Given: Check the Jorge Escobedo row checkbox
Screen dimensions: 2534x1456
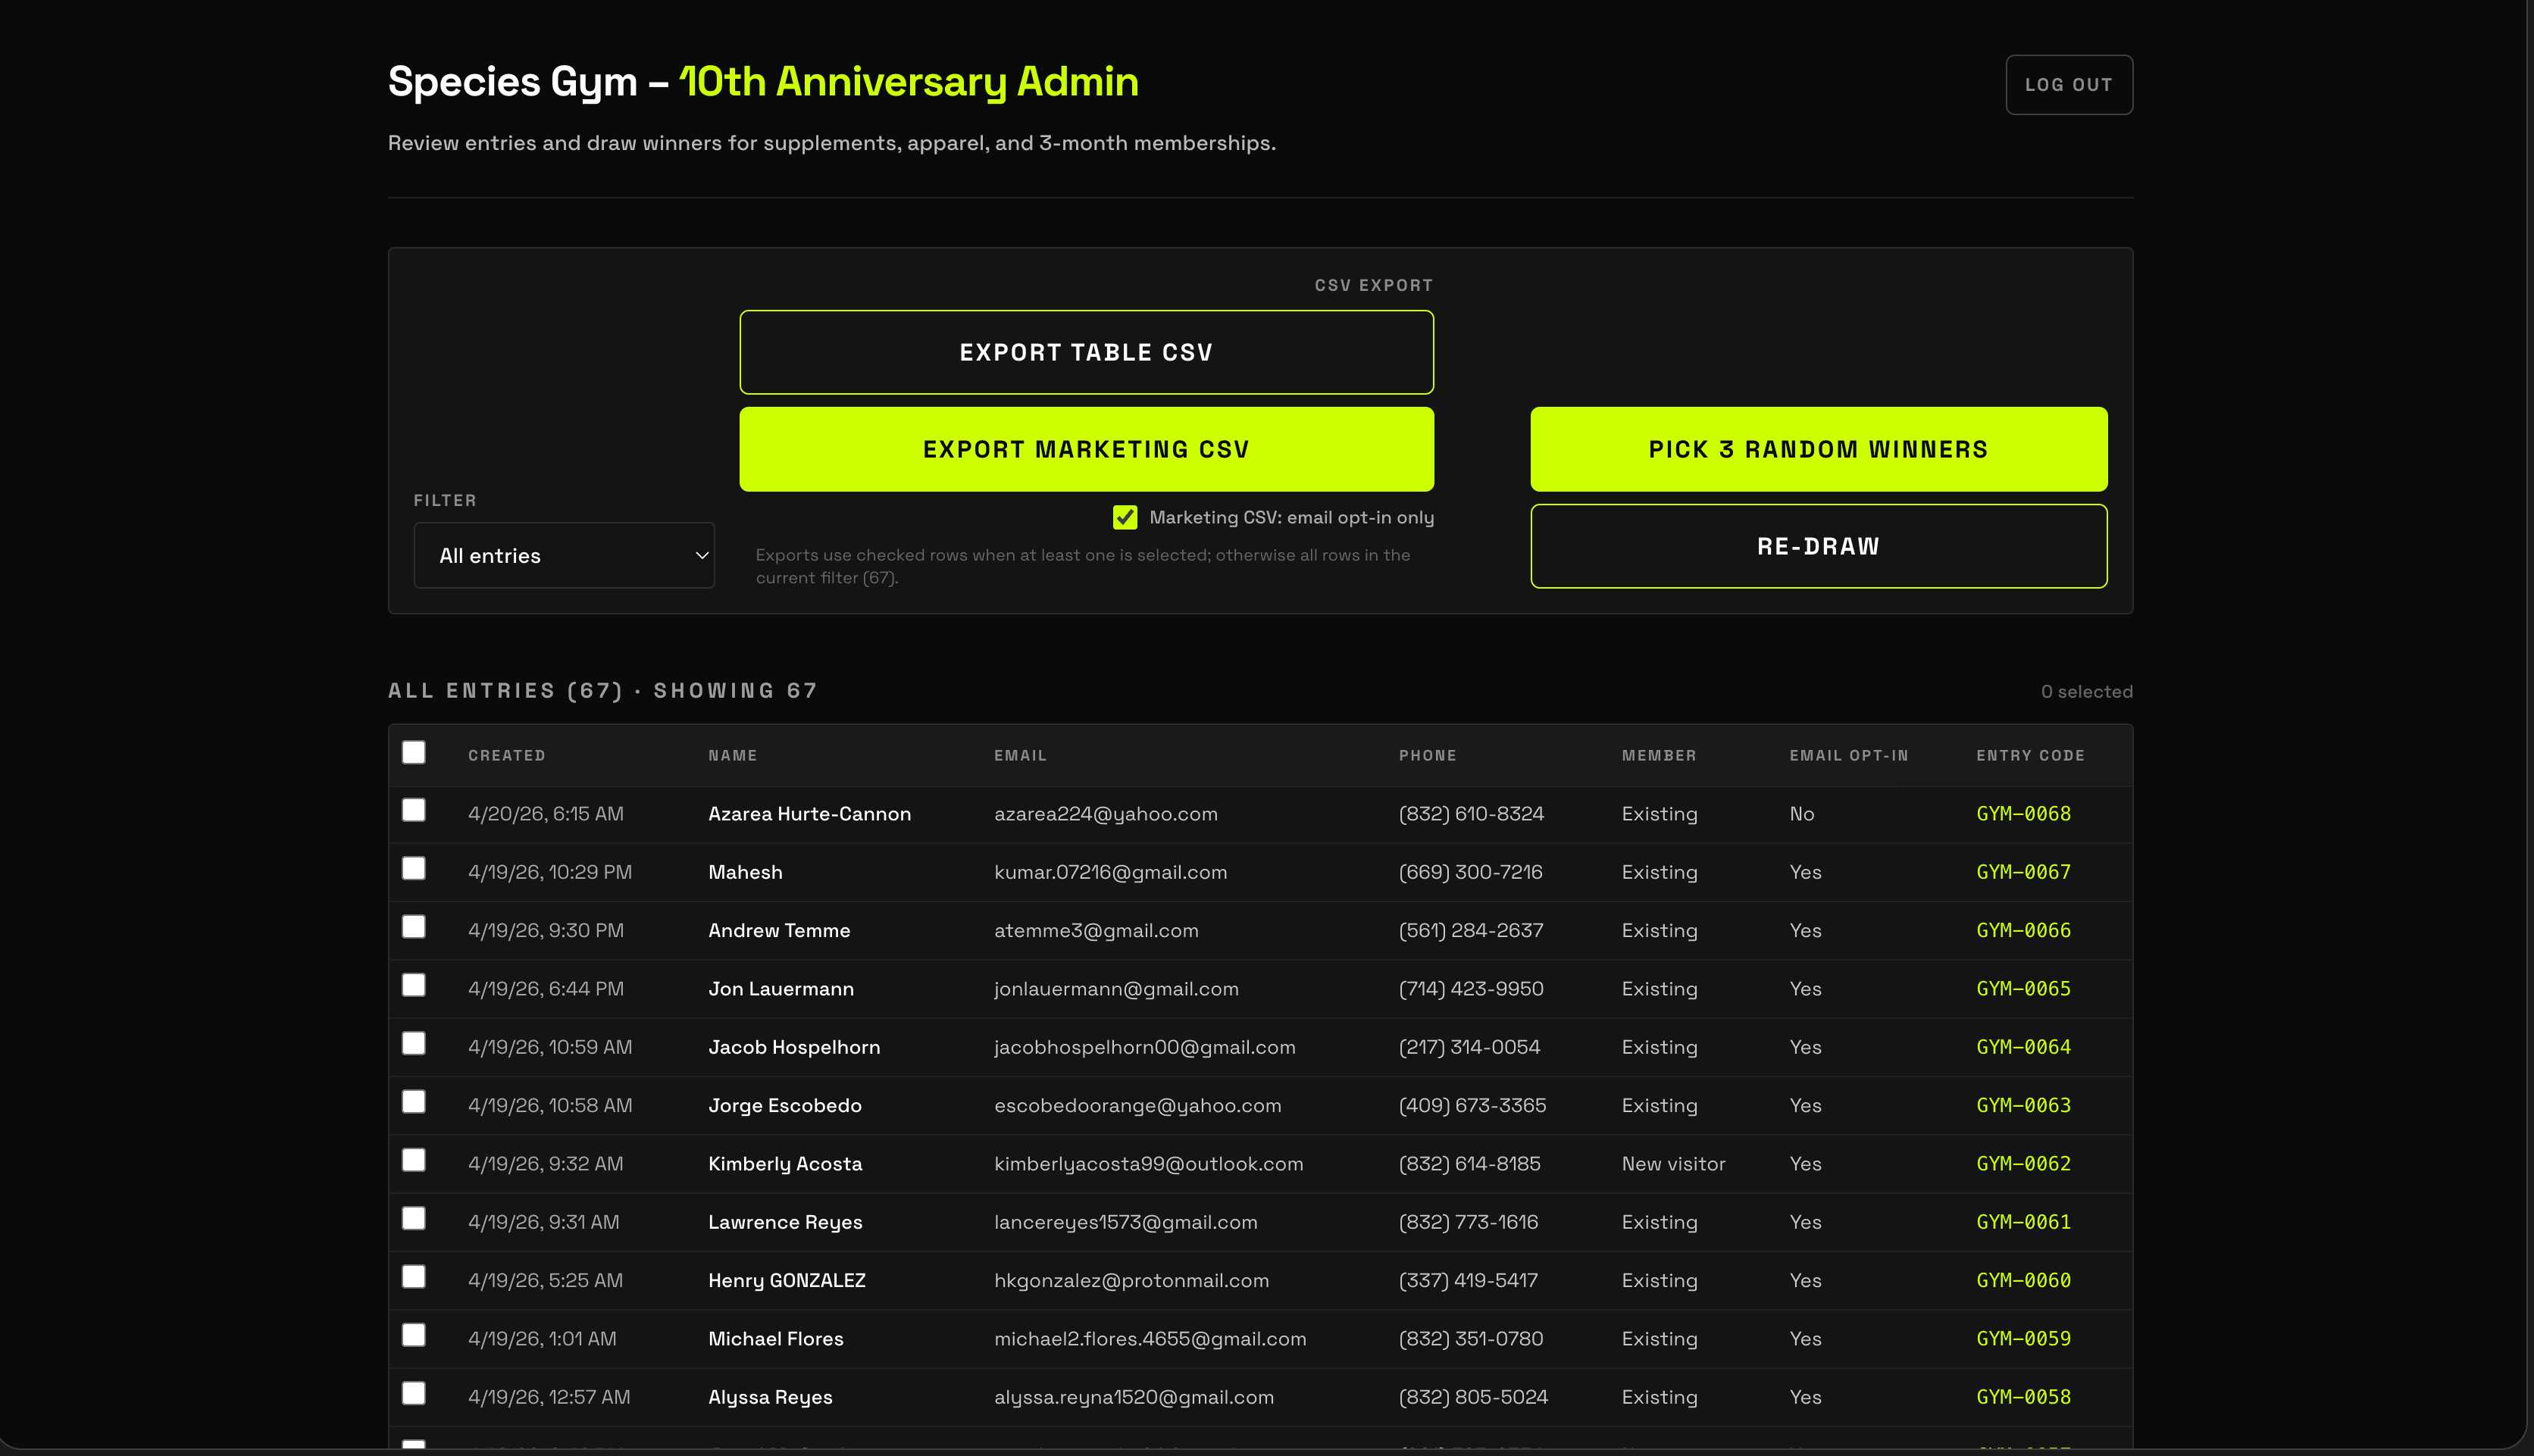Looking at the screenshot, I should point(413,1102).
